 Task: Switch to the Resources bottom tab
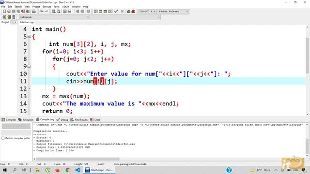point(26,120)
